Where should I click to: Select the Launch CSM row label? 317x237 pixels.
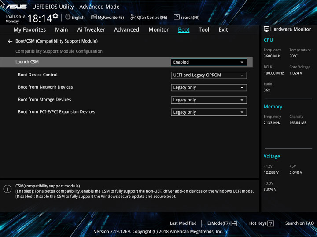coord(27,62)
